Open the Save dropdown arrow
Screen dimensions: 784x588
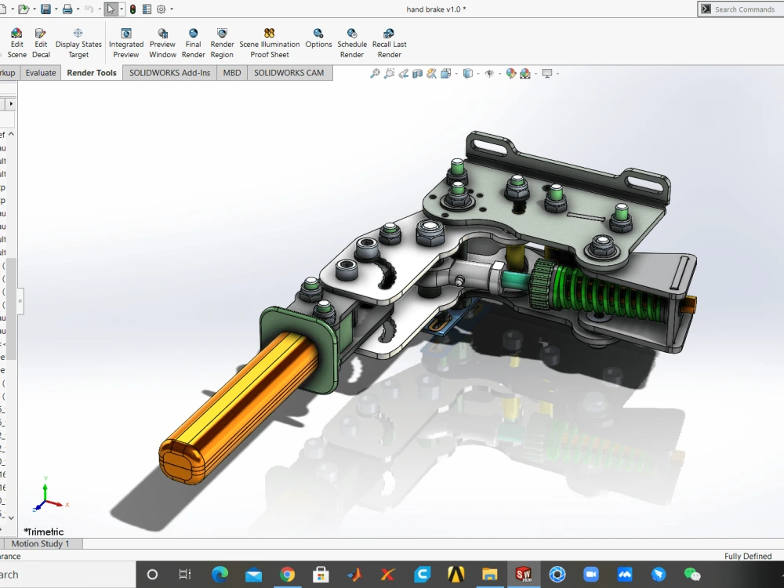56,9
